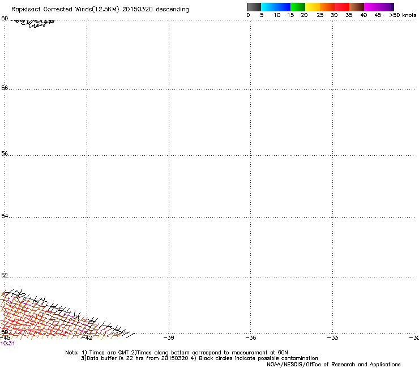Click the coastline outline near 60N
The image size is (419, 368).
[33, 23]
